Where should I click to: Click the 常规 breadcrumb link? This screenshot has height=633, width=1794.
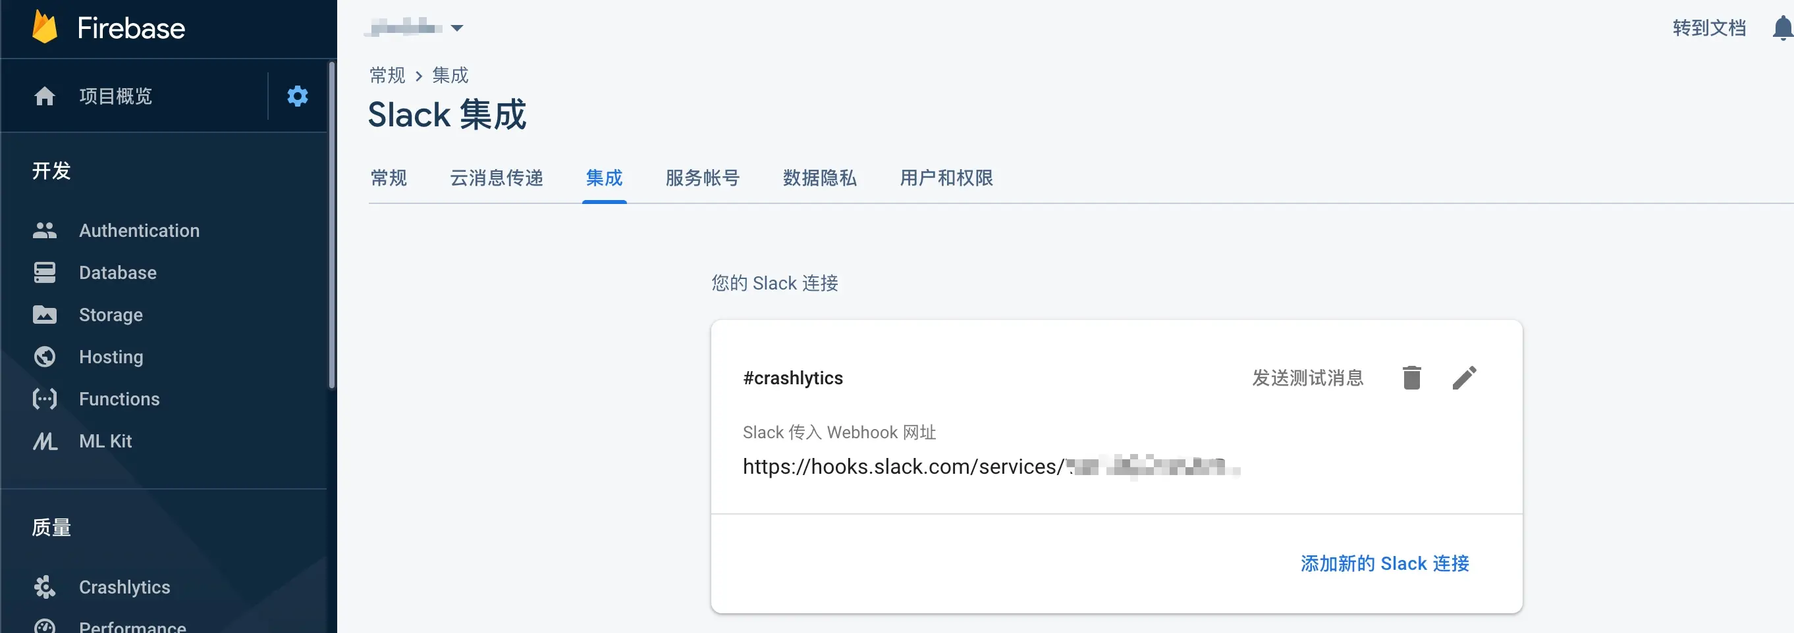point(387,75)
